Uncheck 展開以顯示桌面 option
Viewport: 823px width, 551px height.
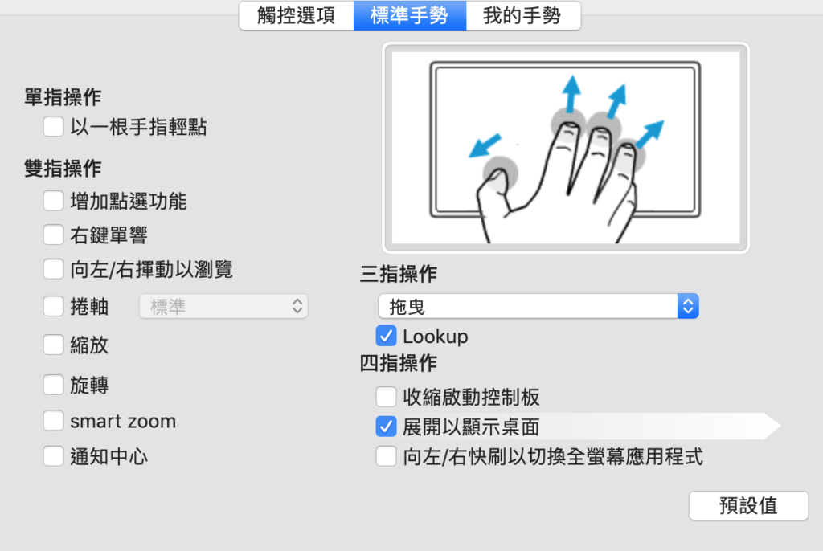coord(387,427)
